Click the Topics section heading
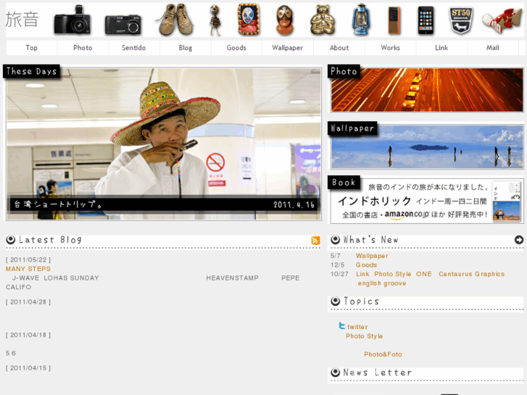This screenshot has width=527, height=395. coord(361,302)
